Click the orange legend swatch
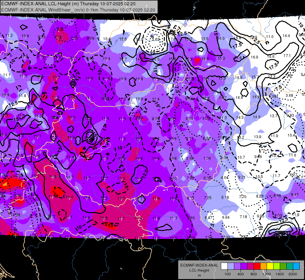Screen dimensions: 305x280 (x=264, y=266)
